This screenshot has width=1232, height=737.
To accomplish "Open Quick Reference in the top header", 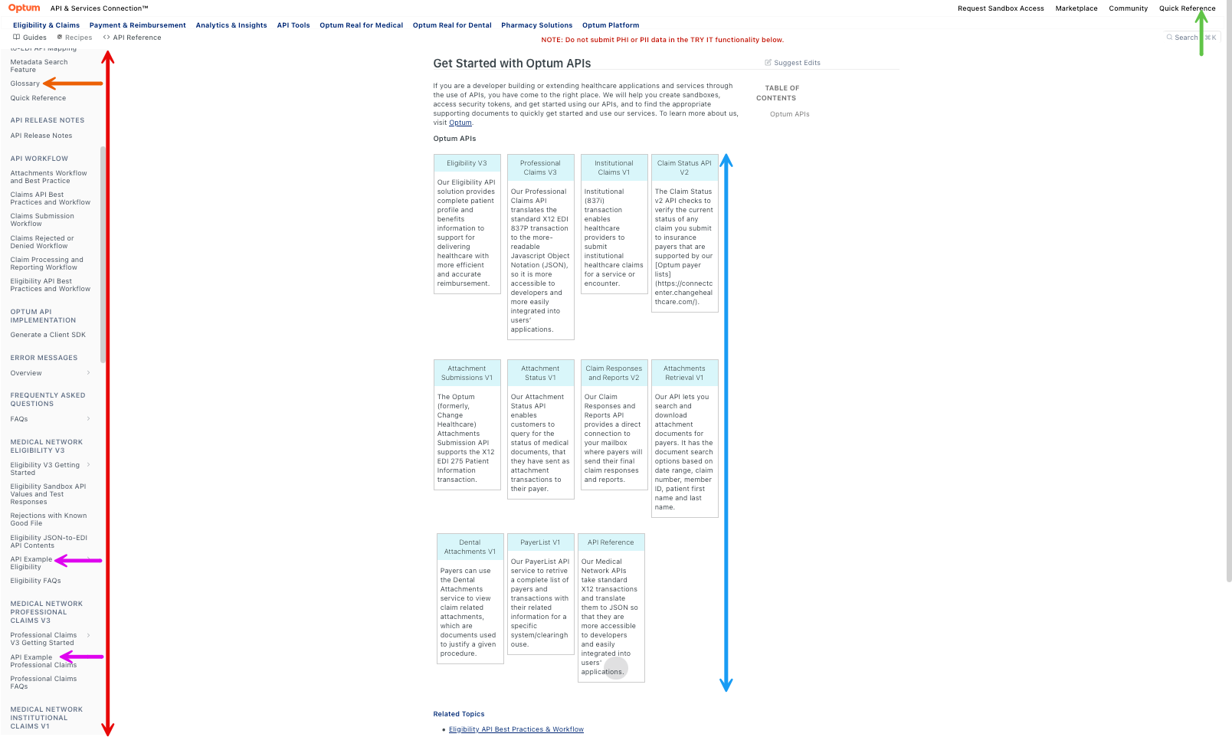I will point(1188,8).
